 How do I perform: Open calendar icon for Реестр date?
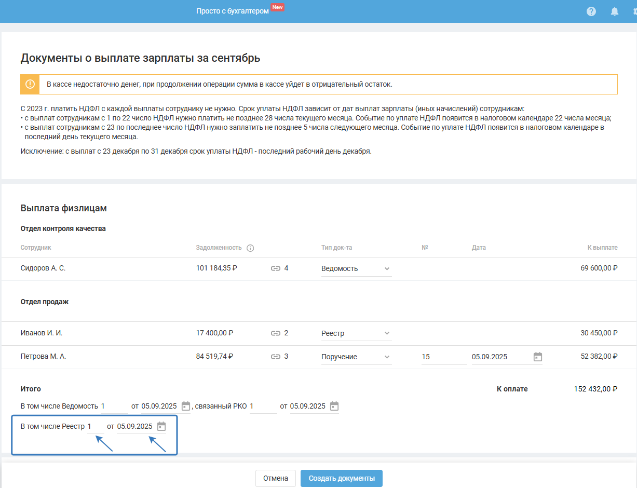(161, 426)
